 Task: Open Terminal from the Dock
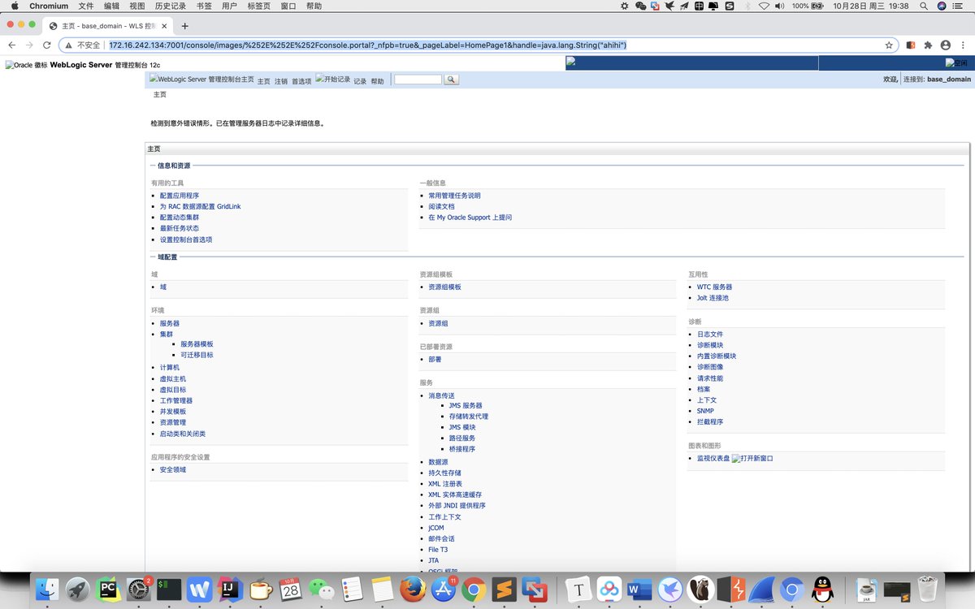(168, 589)
